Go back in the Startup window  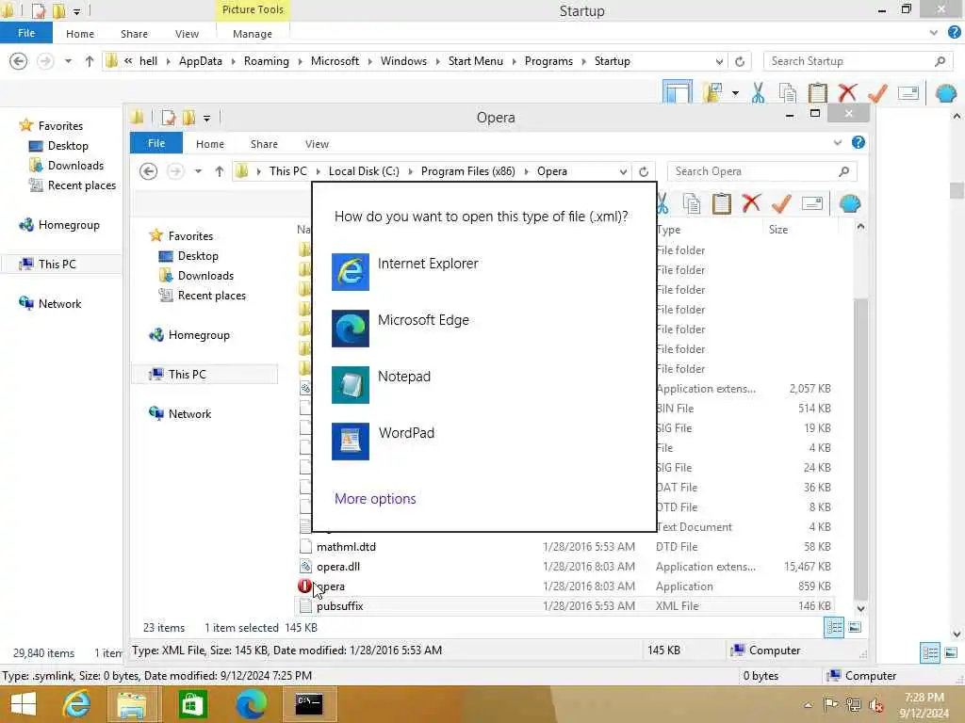point(19,61)
